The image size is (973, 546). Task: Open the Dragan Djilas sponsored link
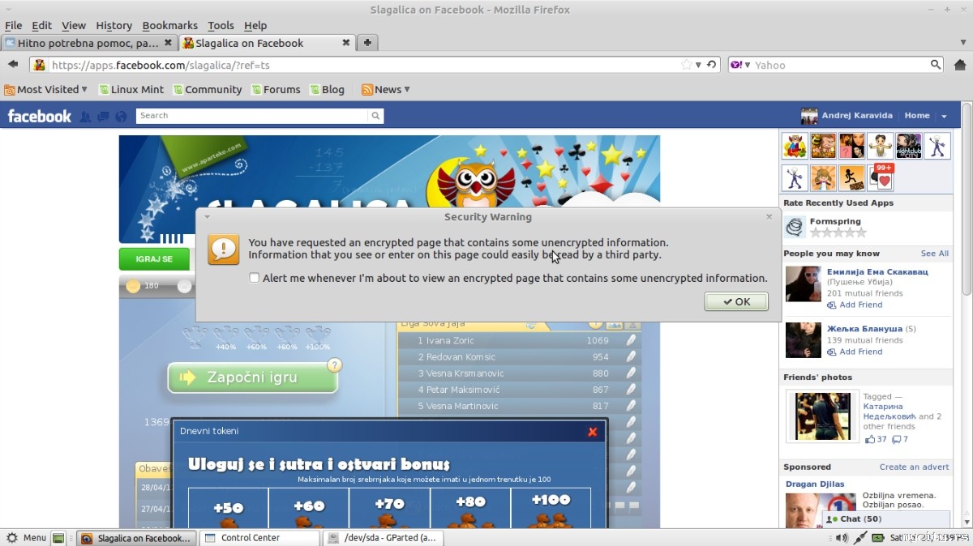(815, 484)
